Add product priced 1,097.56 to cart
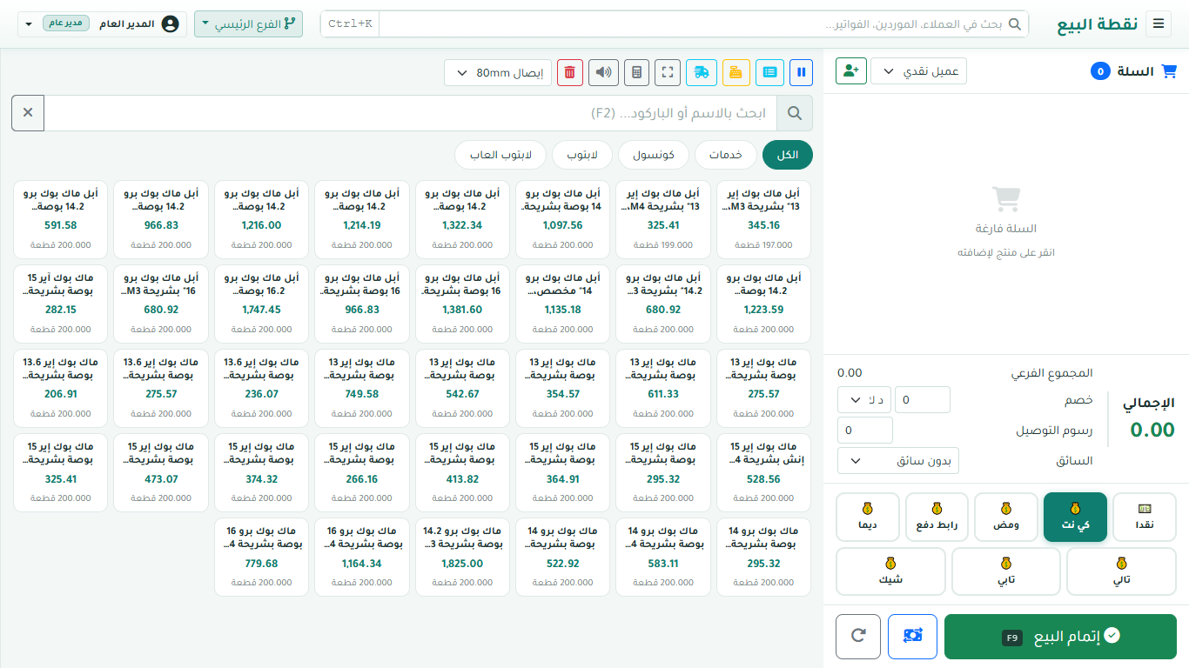1189x668 pixels. [563, 219]
